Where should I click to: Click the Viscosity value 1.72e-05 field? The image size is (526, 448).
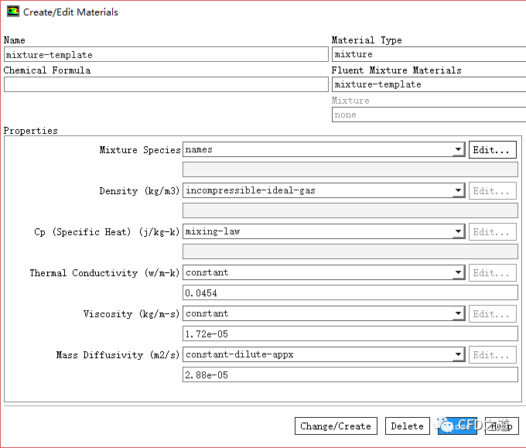pyautogui.click(x=350, y=333)
